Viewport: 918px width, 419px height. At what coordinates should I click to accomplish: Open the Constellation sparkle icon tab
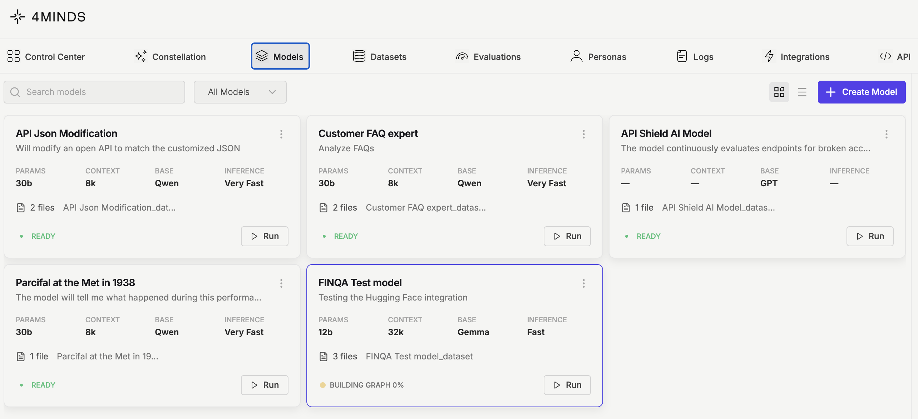141,56
